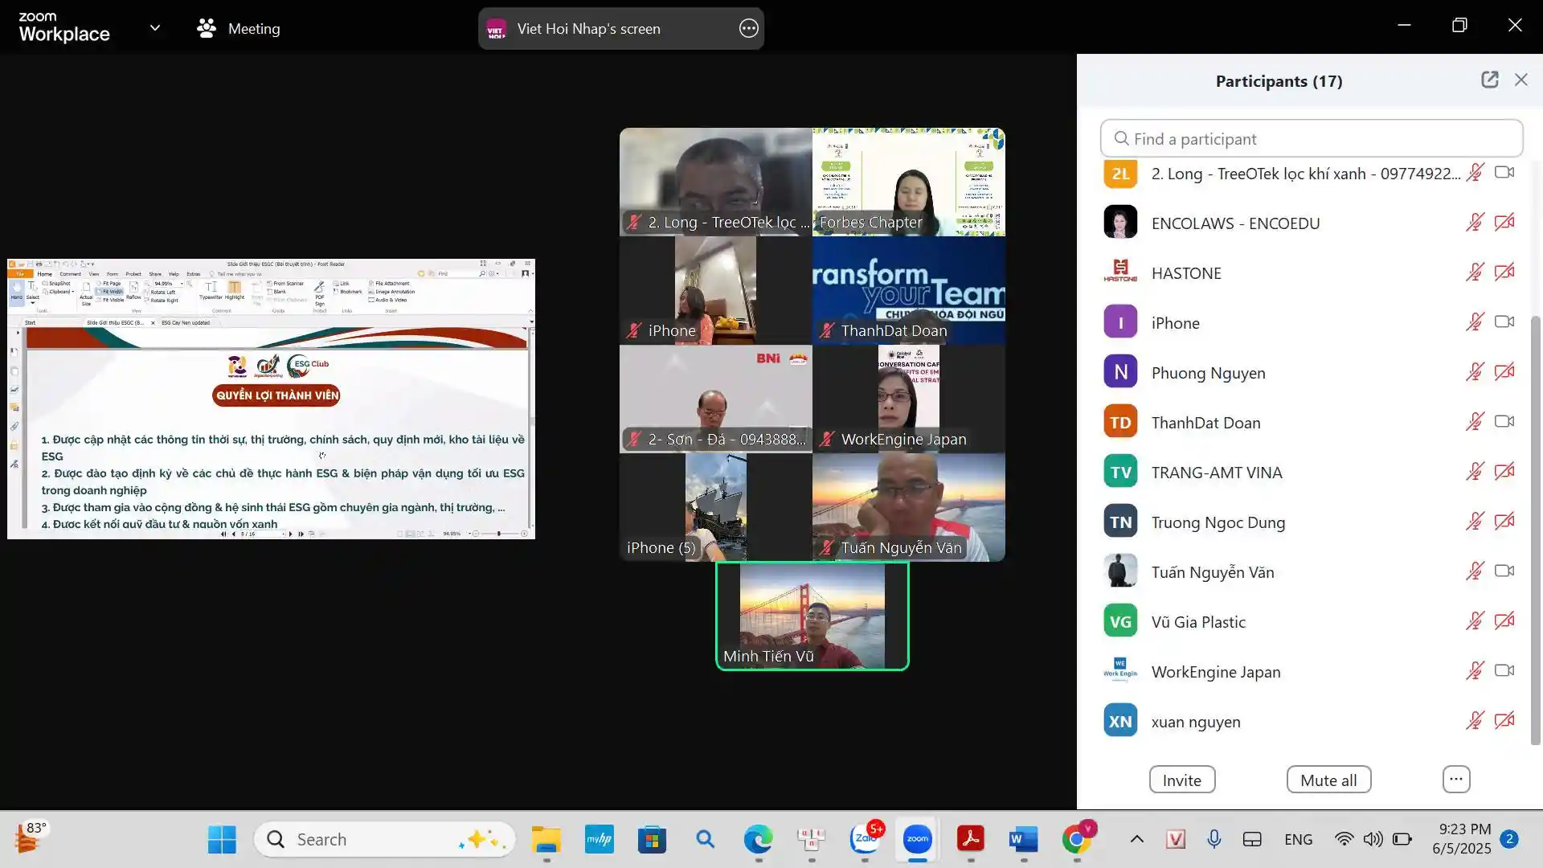Open screen share options ellipsis

coord(748,29)
